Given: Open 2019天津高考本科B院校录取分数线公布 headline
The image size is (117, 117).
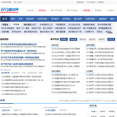Looking at the screenshot, I should click(x=19, y=45).
